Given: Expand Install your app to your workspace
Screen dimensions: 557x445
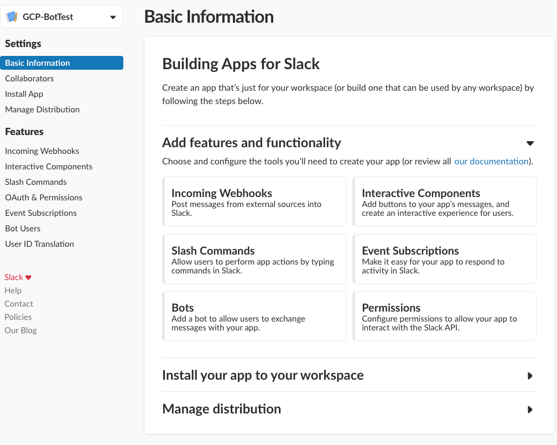Looking at the screenshot, I should tap(530, 376).
